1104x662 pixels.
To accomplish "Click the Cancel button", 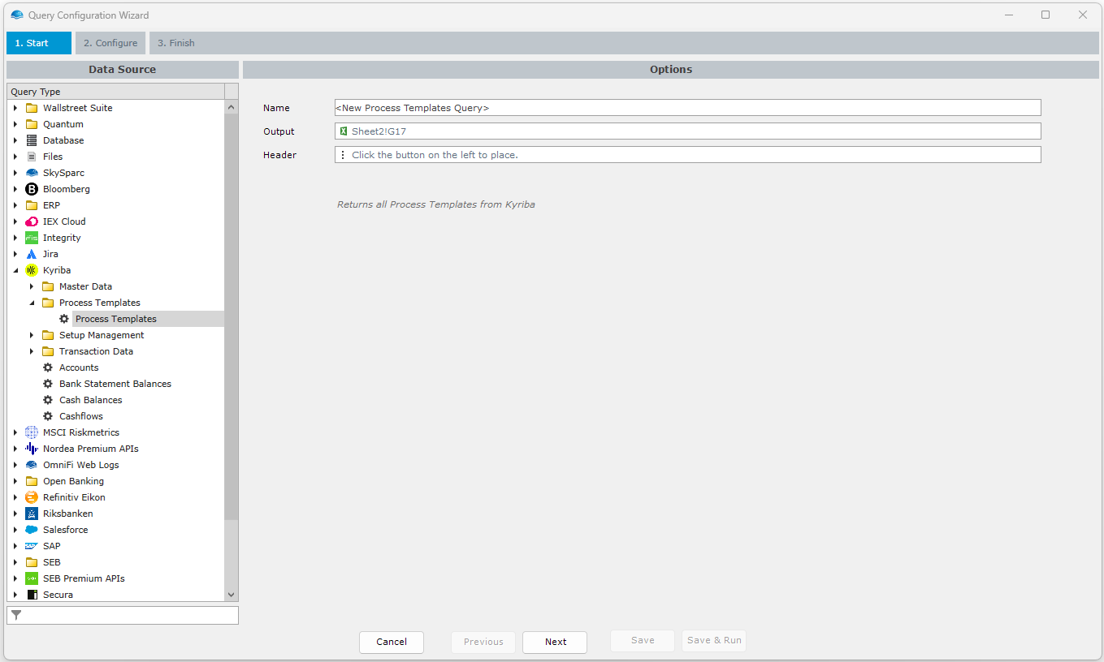I will tap(392, 642).
